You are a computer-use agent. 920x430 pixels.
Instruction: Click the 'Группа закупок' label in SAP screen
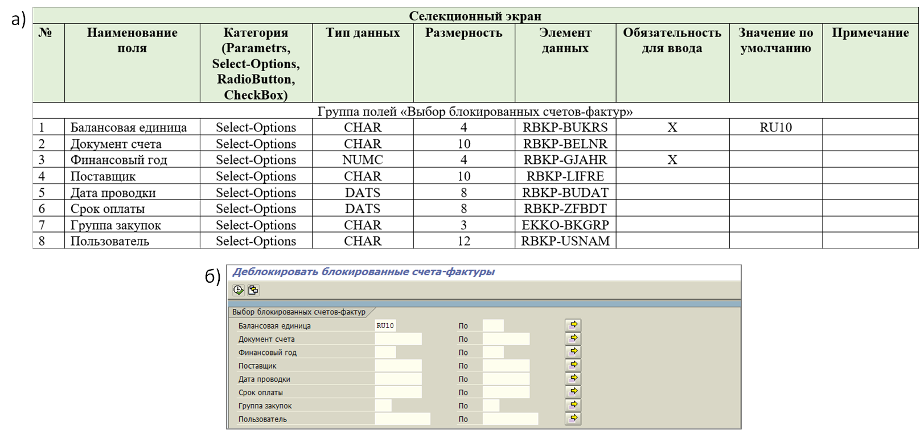pyautogui.click(x=265, y=406)
